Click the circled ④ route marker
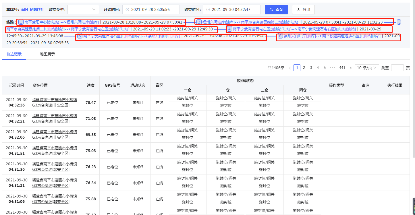415x215 pixels. point(229,29)
